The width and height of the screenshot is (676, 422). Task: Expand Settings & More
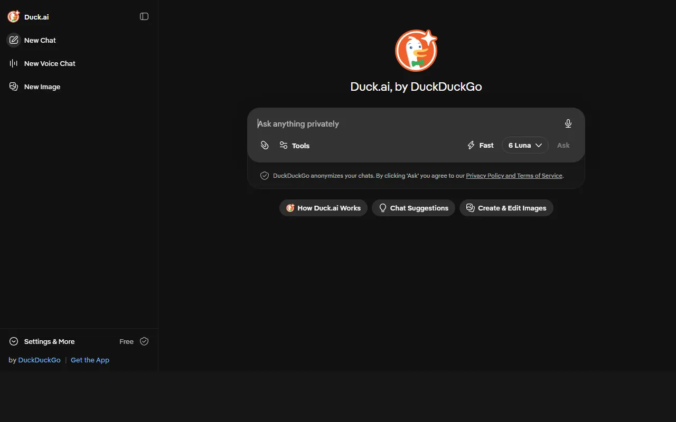point(42,341)
